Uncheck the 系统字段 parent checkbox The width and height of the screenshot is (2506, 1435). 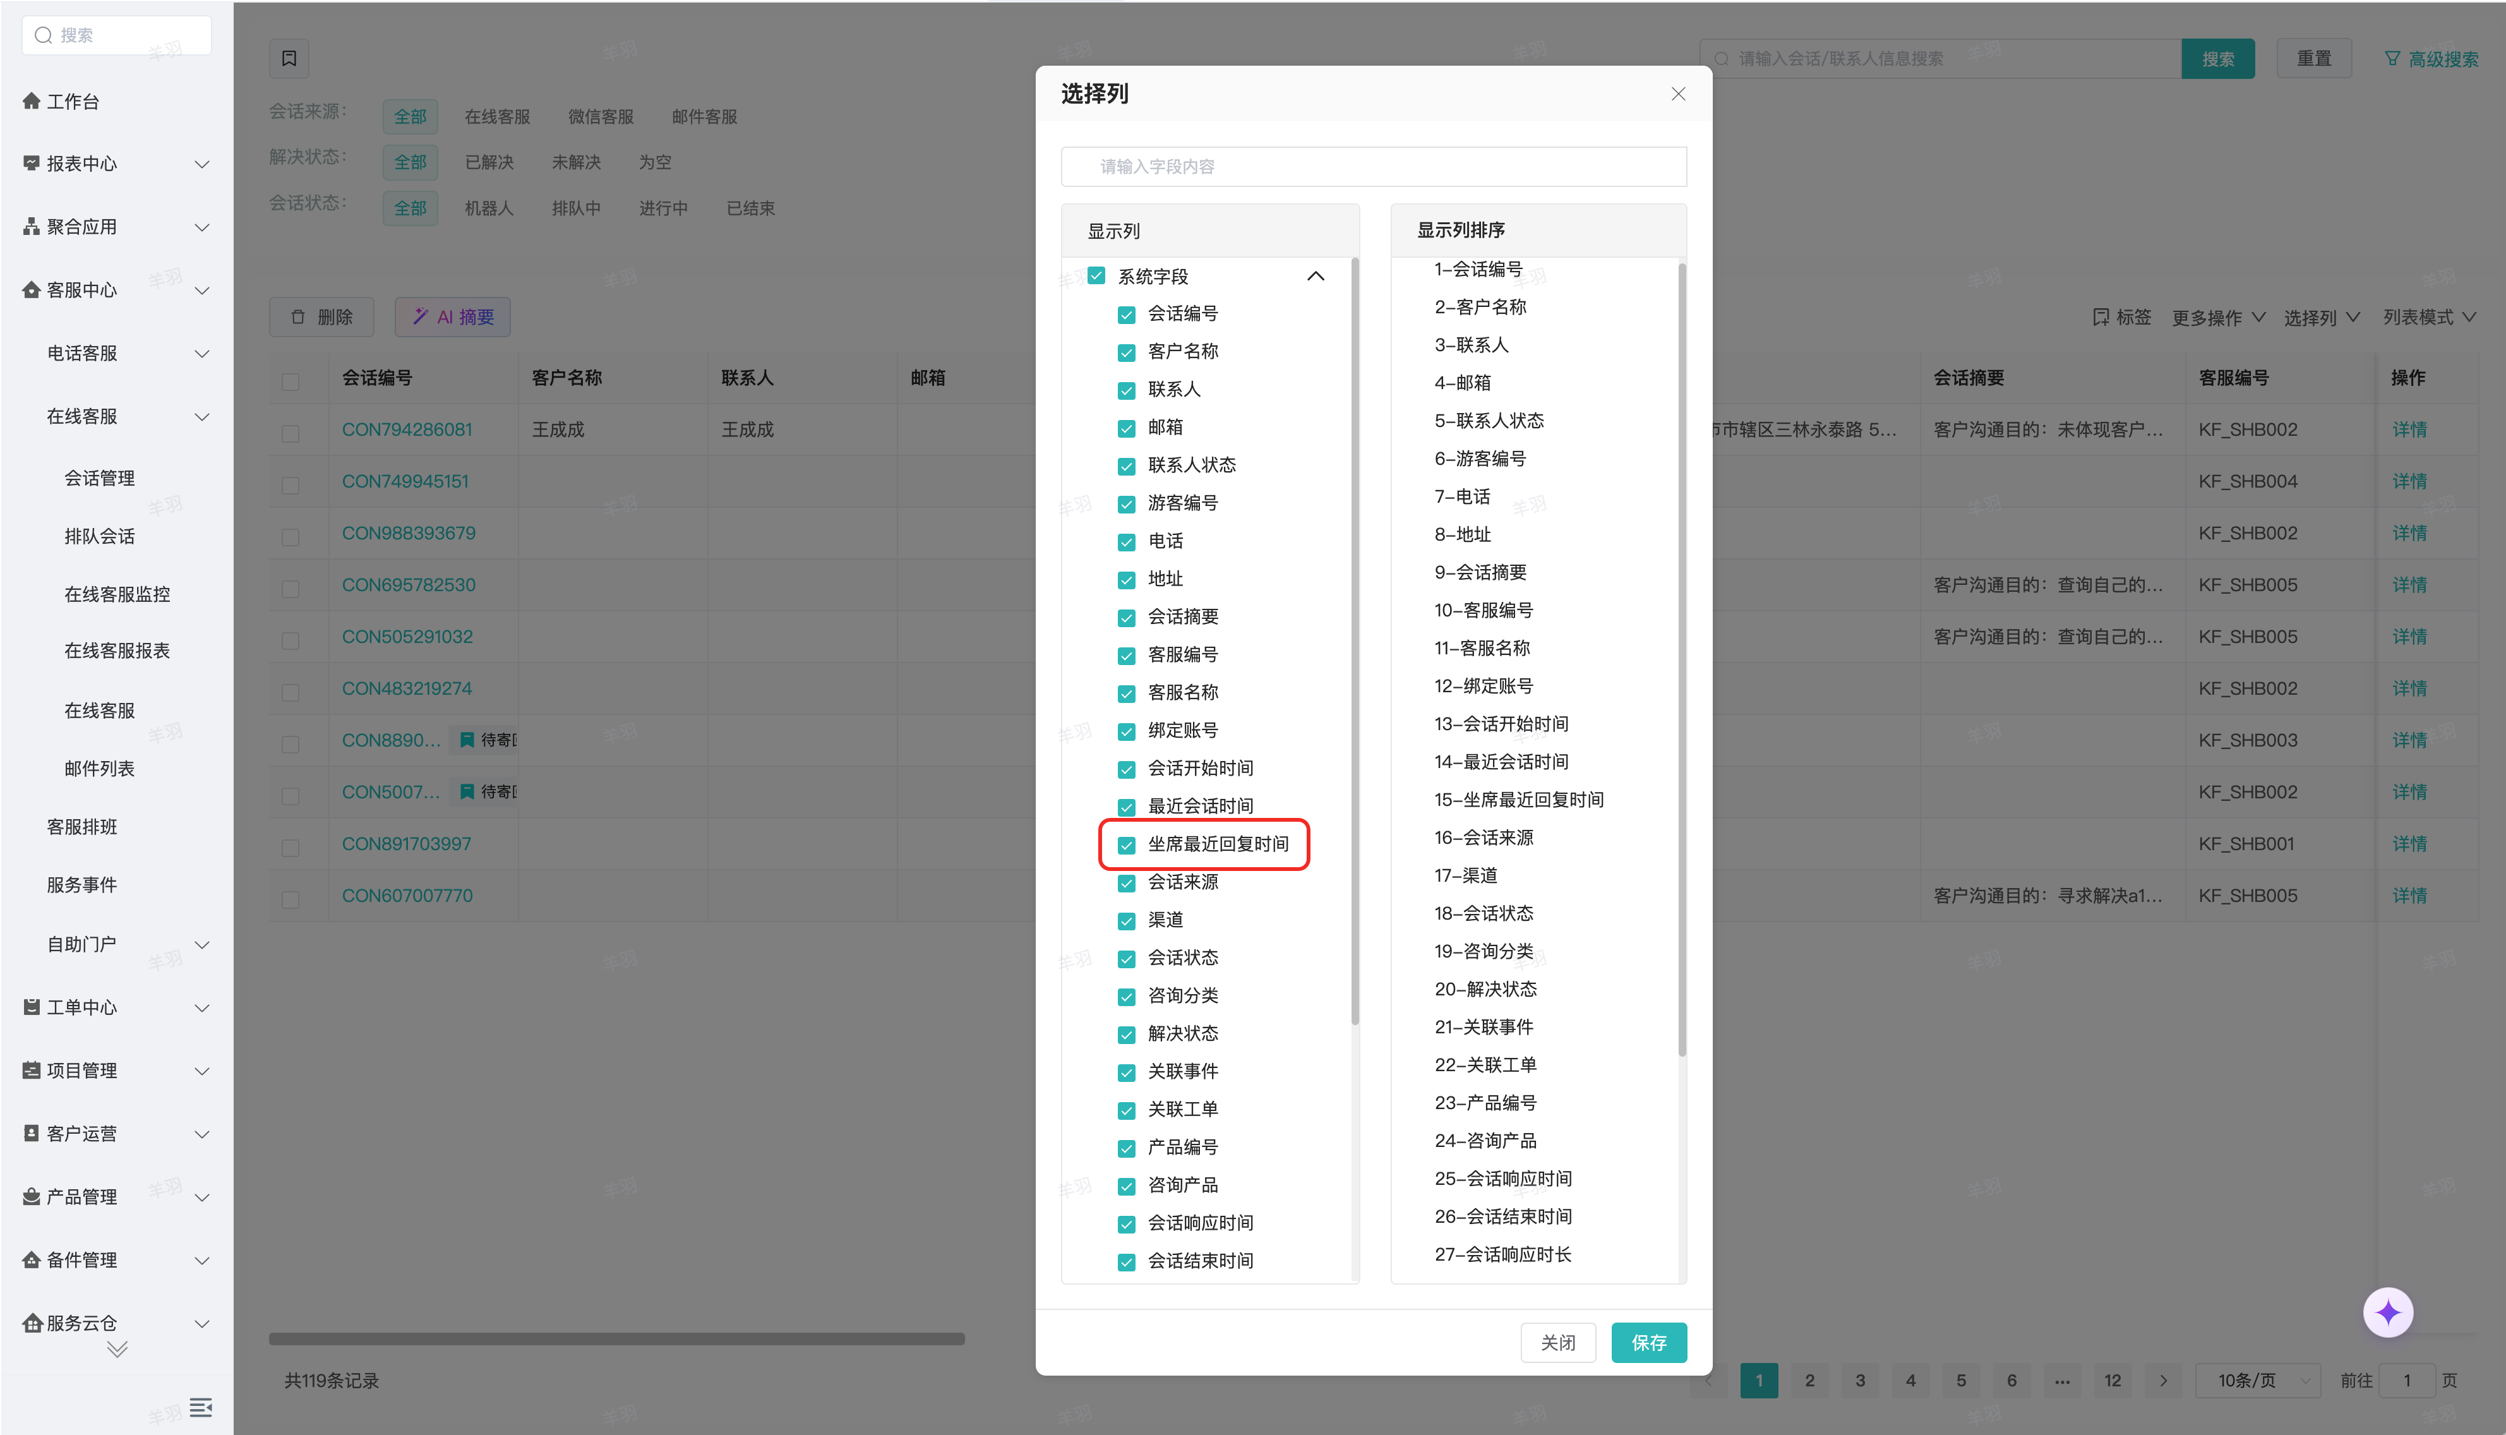1096,276
